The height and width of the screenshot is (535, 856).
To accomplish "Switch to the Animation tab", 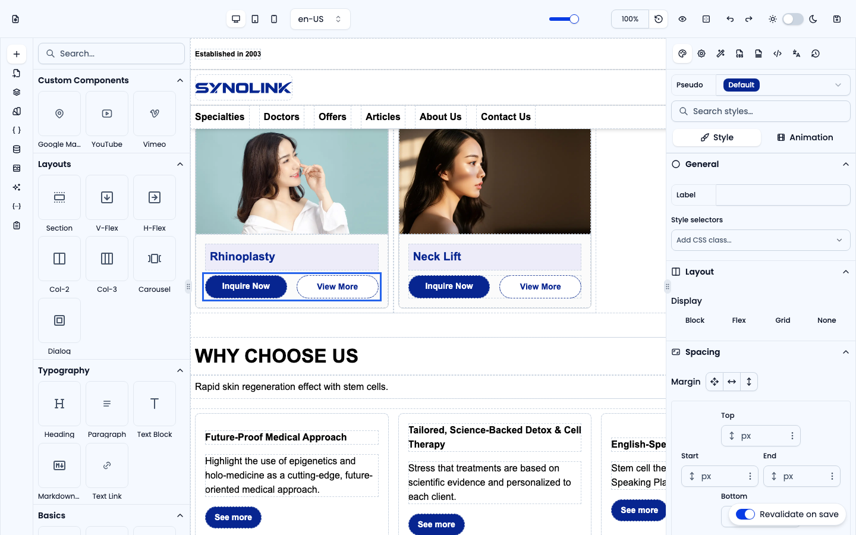I will pos(805,137).
